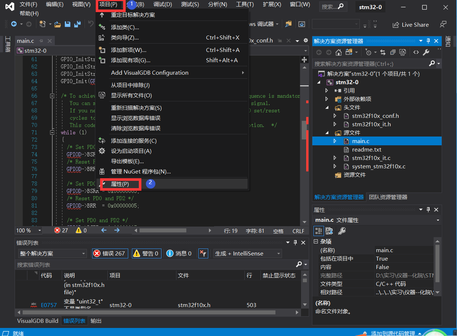This screenshot has width=457, height=336.
Task: Click the CRLF line ending indicator
Action: point(298,231)
